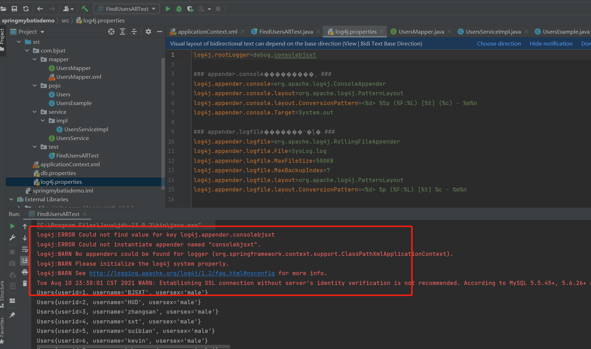The width and height of the screenshot is (591, 349).
Task: Click springmybatisdemo in breadcrumb path
Action: 28,20
